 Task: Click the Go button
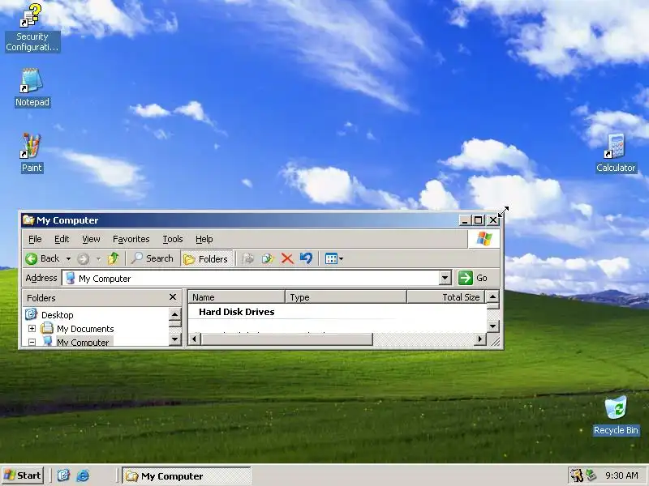click(x=473, y=278)
